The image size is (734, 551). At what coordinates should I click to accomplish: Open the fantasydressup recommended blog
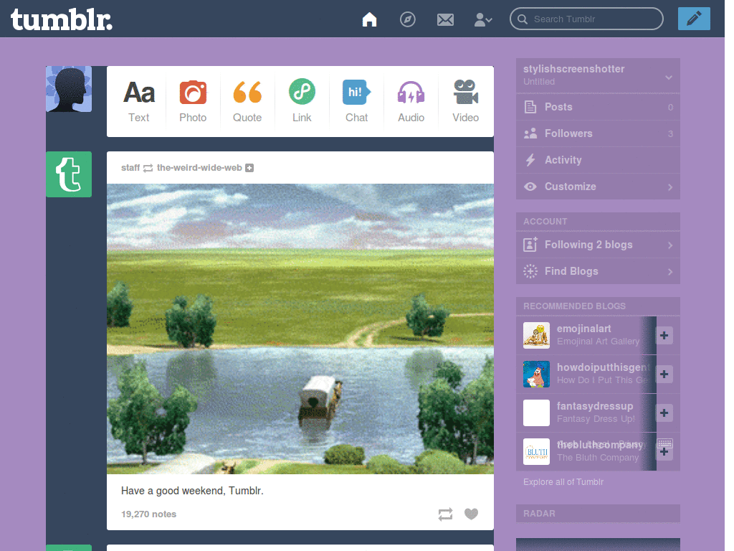pyautogui.click(x=594, y=406)
